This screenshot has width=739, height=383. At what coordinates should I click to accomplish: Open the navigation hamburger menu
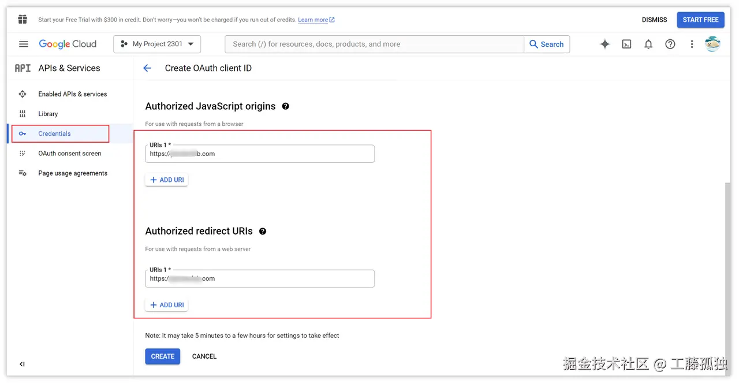23,44
